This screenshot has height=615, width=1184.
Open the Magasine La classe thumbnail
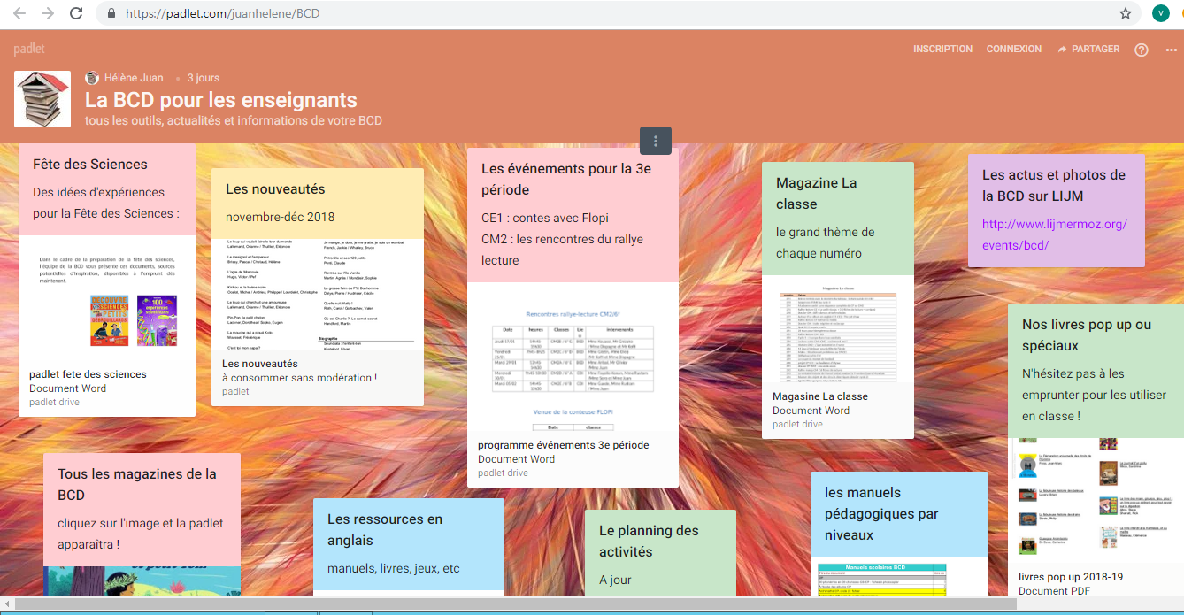point(837,336)
